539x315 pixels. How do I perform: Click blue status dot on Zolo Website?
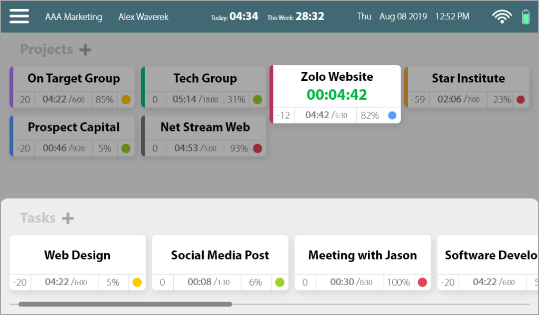tap(392, 115)
